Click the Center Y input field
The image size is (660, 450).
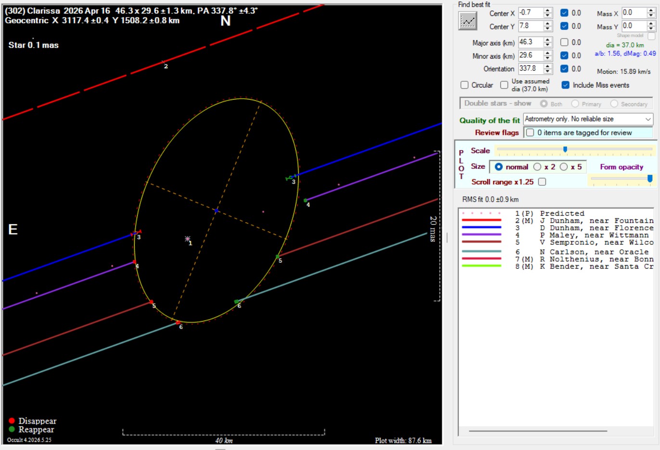tap(531, 26)
